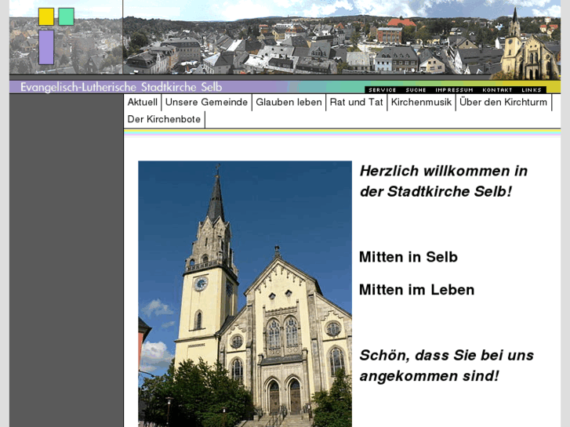Click the green square in the logo
The image size is (570, 427).
pos(67,16)
